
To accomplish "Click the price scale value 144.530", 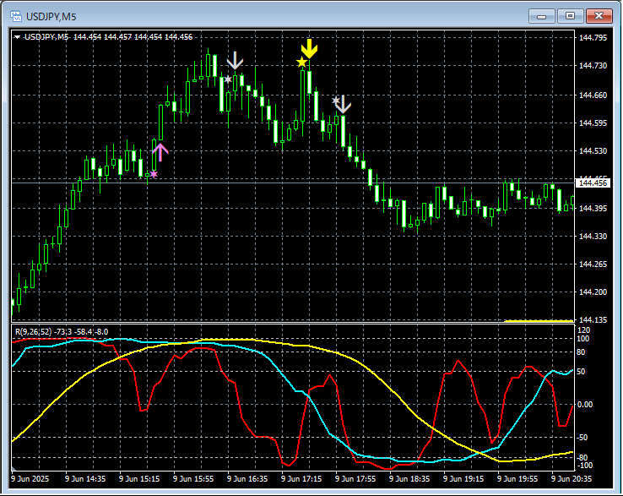I will point(593,150).
